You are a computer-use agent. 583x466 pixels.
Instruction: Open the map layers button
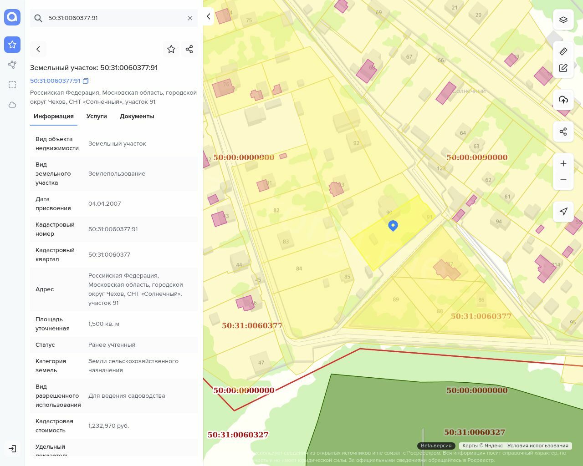(x=563, y=20)
